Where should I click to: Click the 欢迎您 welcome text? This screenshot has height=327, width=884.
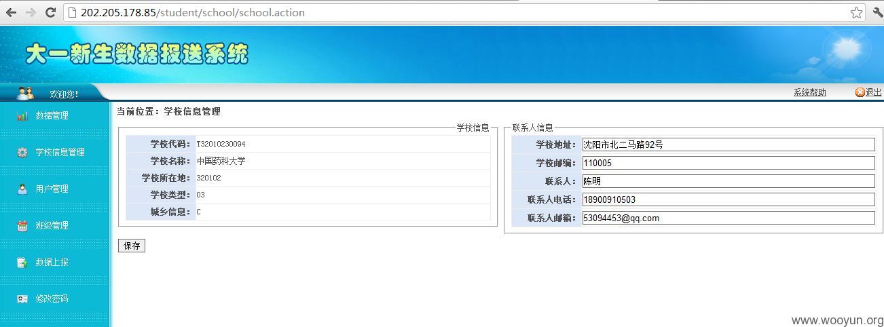click(x=65, y=94)
